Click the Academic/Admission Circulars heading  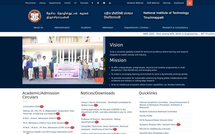pos(41,95)
